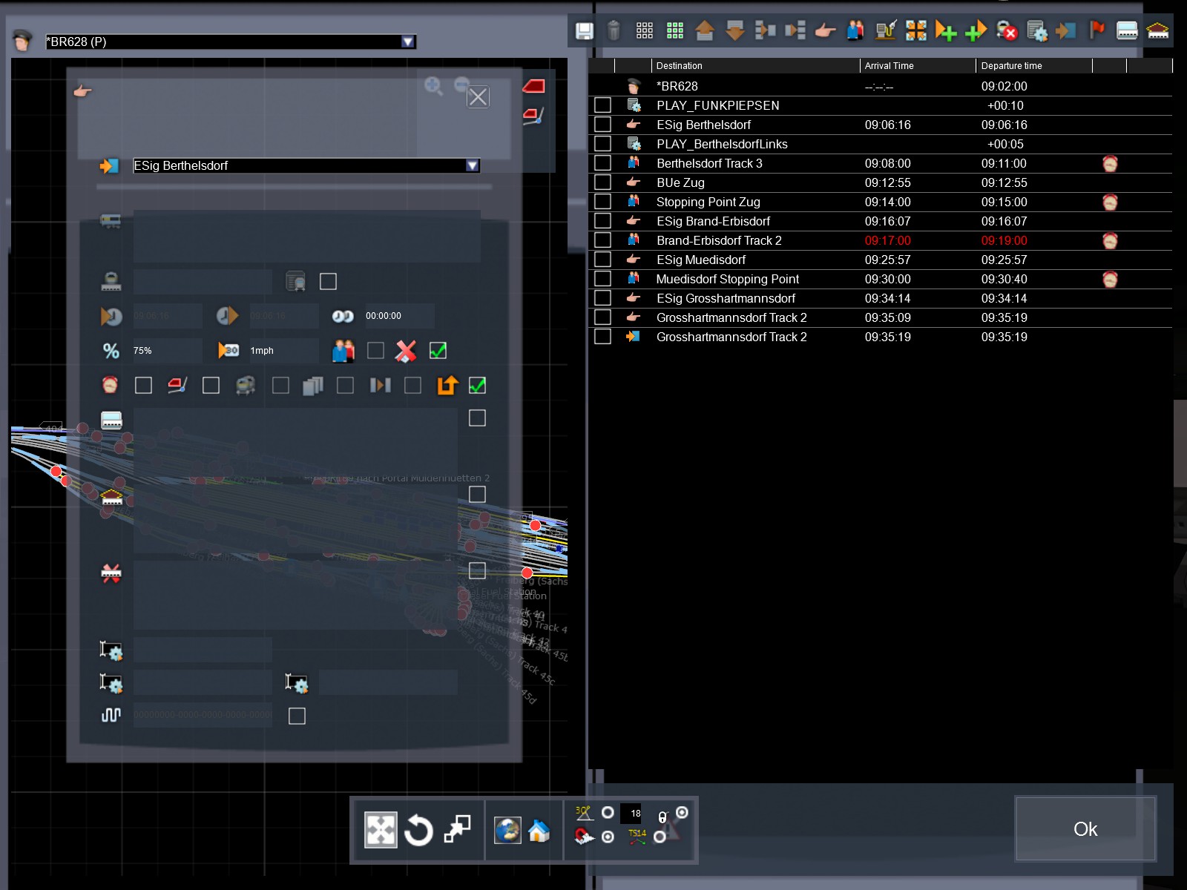1187x890 pixels.
Task: Click the driver portrait icon beside *BR628 (P)
Action: coord(22,41)
